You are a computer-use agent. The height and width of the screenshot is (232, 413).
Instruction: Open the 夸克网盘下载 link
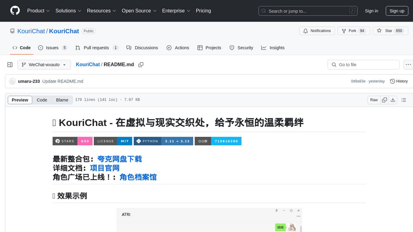[x=119, y=159]
